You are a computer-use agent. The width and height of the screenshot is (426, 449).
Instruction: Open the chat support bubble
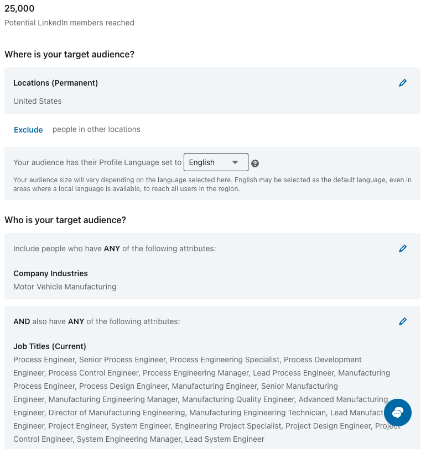tap(397, 413)
